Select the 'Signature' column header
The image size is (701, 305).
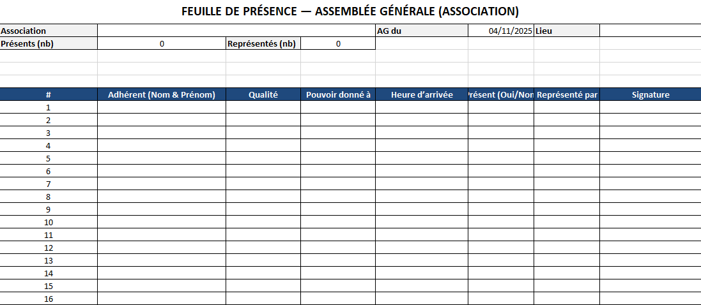coord(650,94)
